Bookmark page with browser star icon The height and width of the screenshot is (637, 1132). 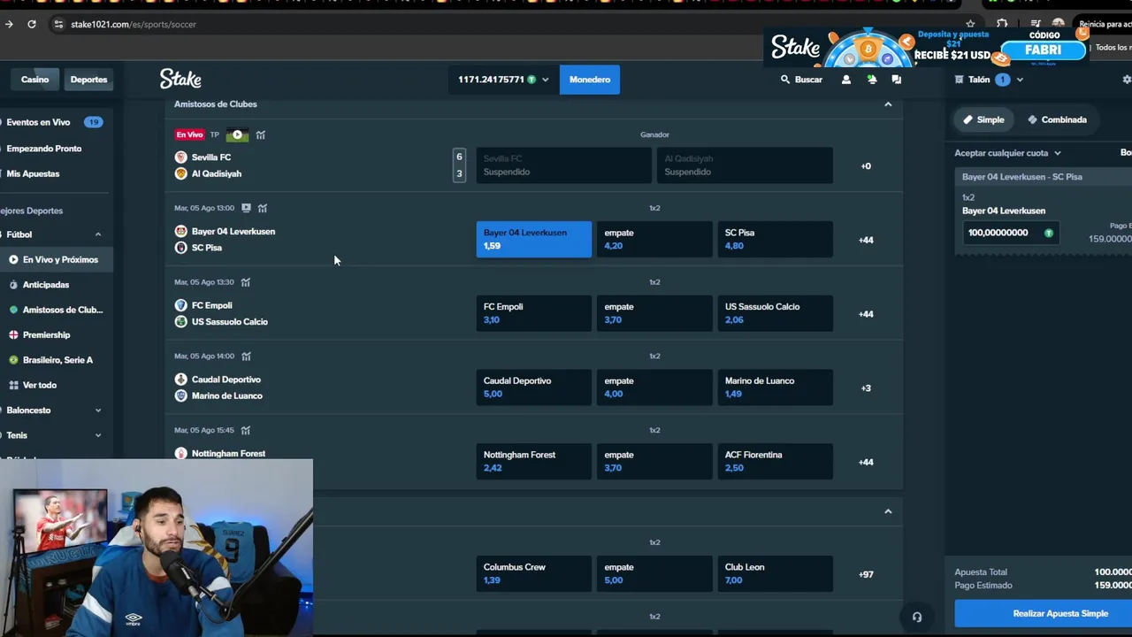pyautogui.click(x=970, y=24)
